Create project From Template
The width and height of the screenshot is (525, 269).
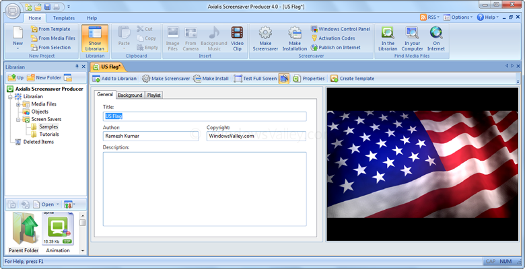(50, 29)
